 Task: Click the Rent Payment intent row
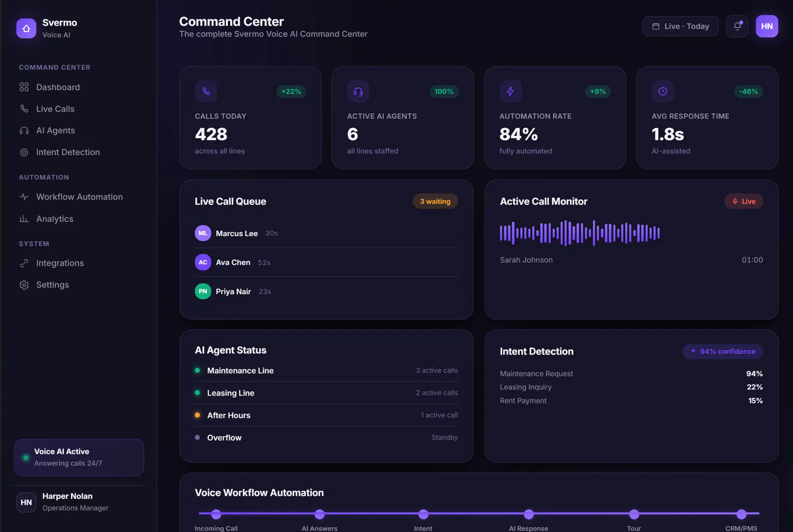(x=631, y=401)
